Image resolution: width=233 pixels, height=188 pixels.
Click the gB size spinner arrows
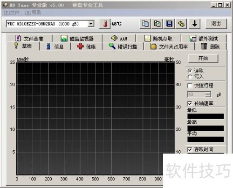coord(208,94)
